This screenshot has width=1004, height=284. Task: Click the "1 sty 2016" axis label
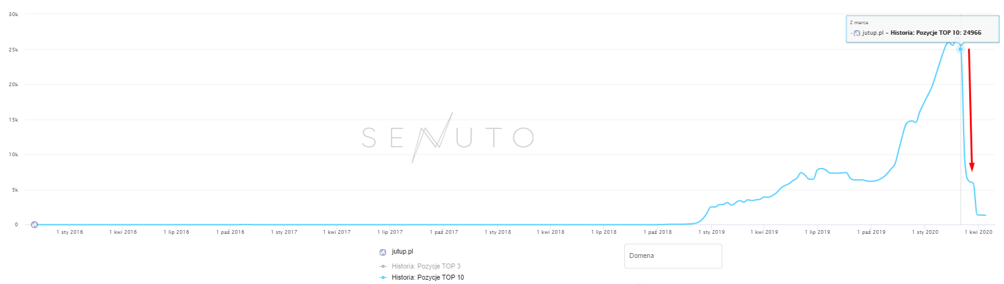point(69,232)
